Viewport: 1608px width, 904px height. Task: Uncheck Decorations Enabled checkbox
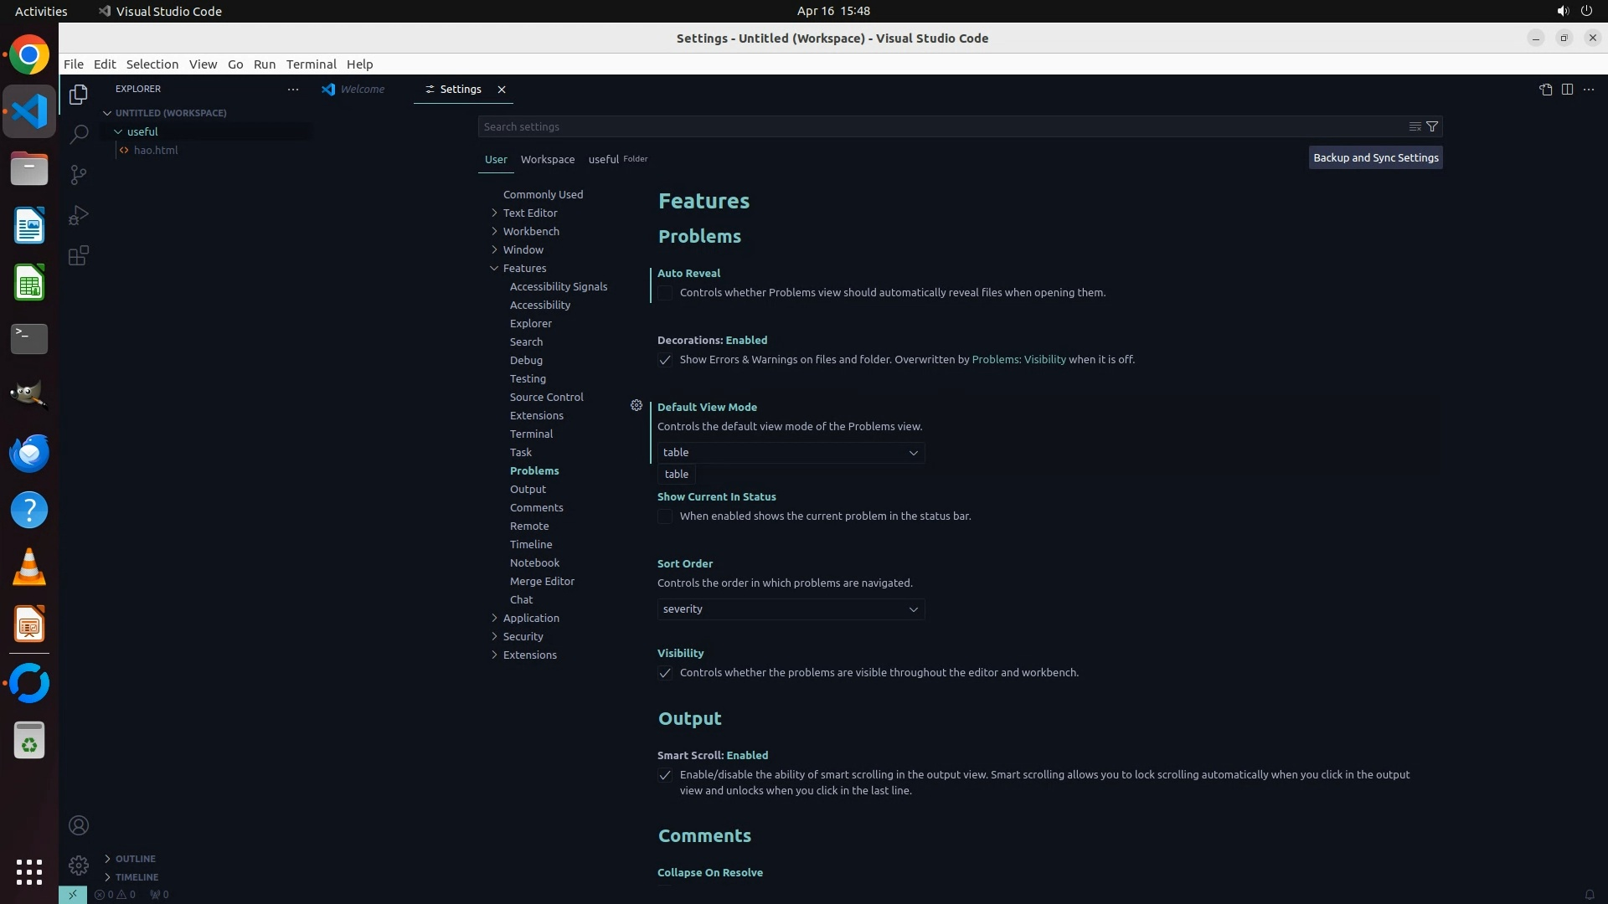(x=665, y=360)
